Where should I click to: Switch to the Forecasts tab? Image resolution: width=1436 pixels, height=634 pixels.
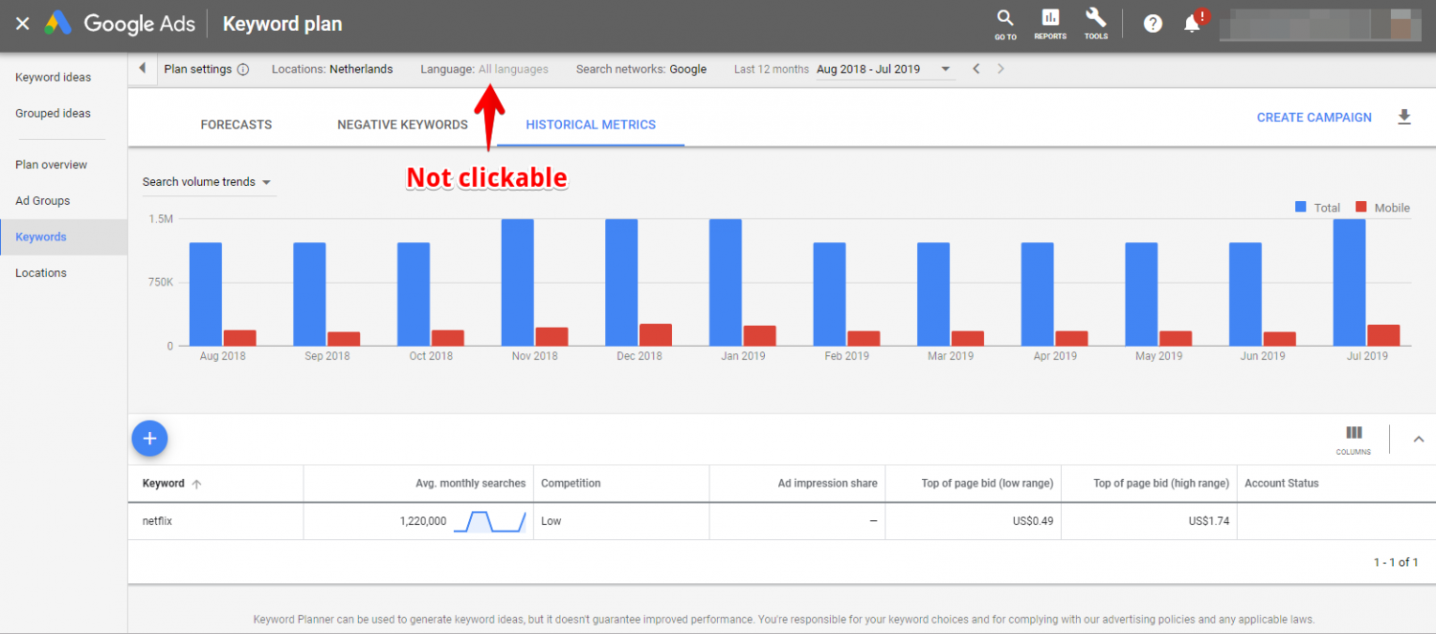point(236,125)
